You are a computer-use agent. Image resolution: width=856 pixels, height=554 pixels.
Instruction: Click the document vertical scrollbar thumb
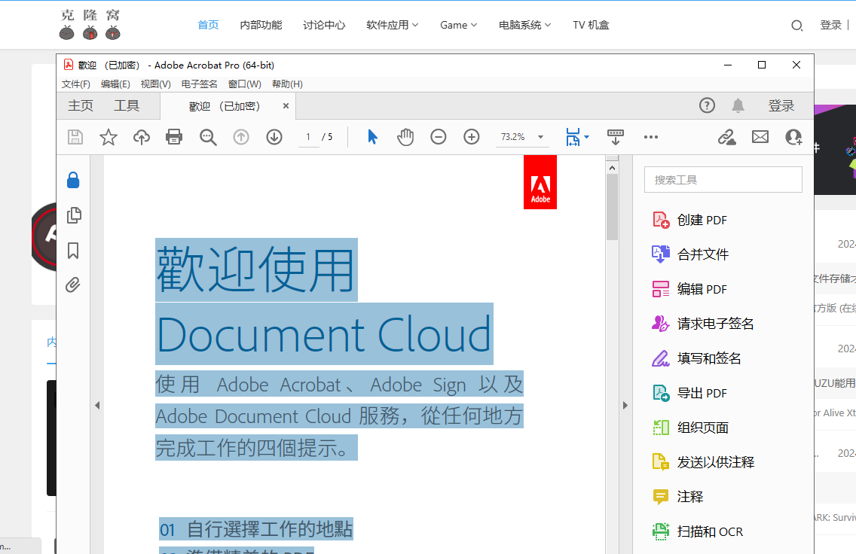tap(612, 207)
